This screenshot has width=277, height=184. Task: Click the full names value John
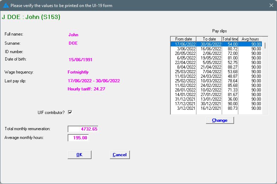(73, 35)
